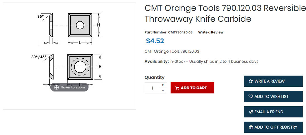Click the shopping cart icon in Add to Cart
Image resolution: width=306 pixels, height=135 pixels.
(x=177, y=88)
